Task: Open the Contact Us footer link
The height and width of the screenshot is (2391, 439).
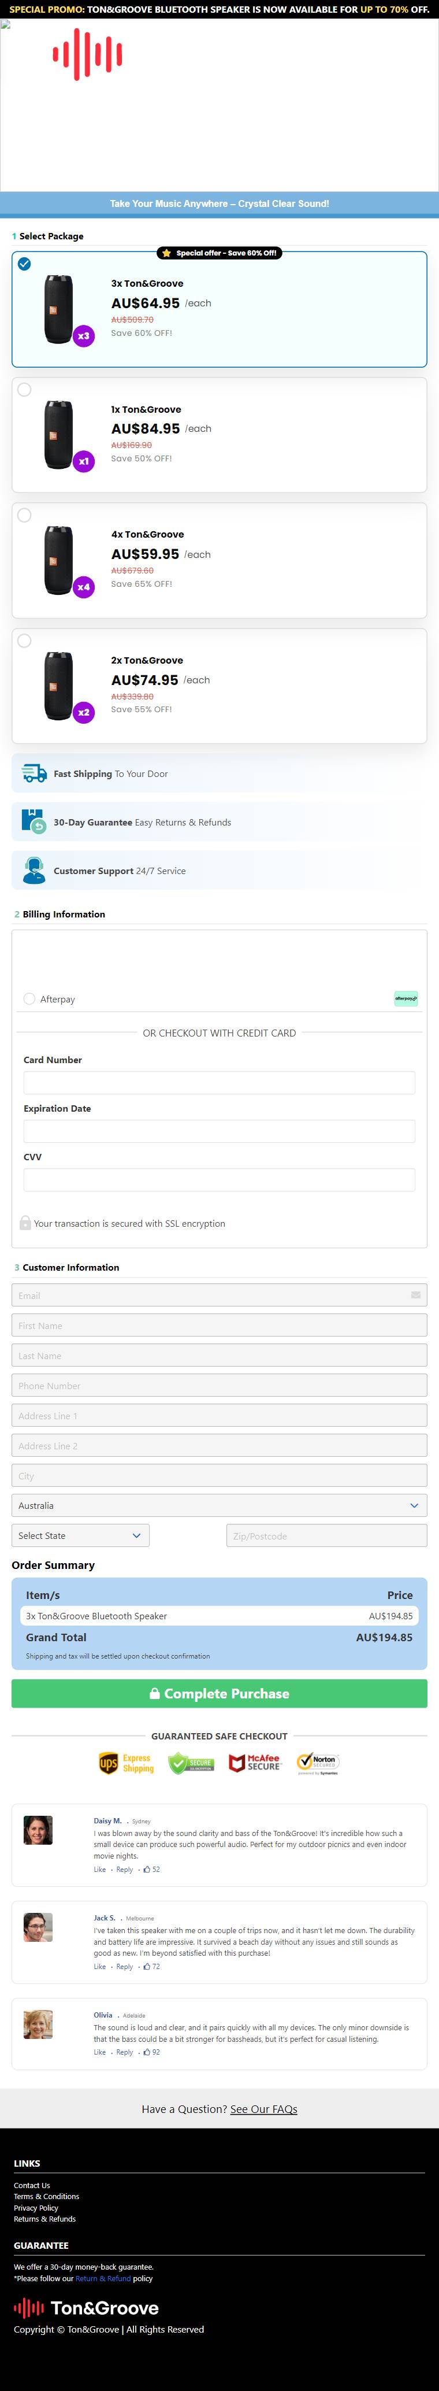Action: click(x=32, y=2185)
